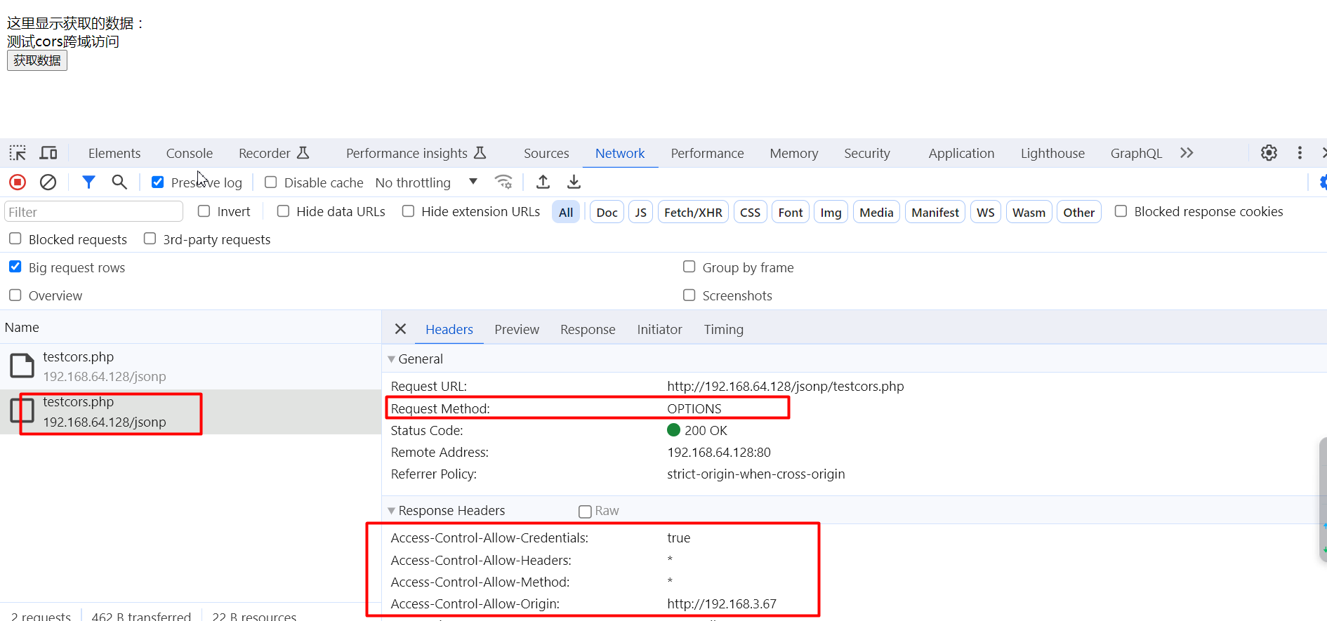The width and height of the screenshot is (1327, 621).
Task: Filter by Doc type
Action: [x=607, y=212]
